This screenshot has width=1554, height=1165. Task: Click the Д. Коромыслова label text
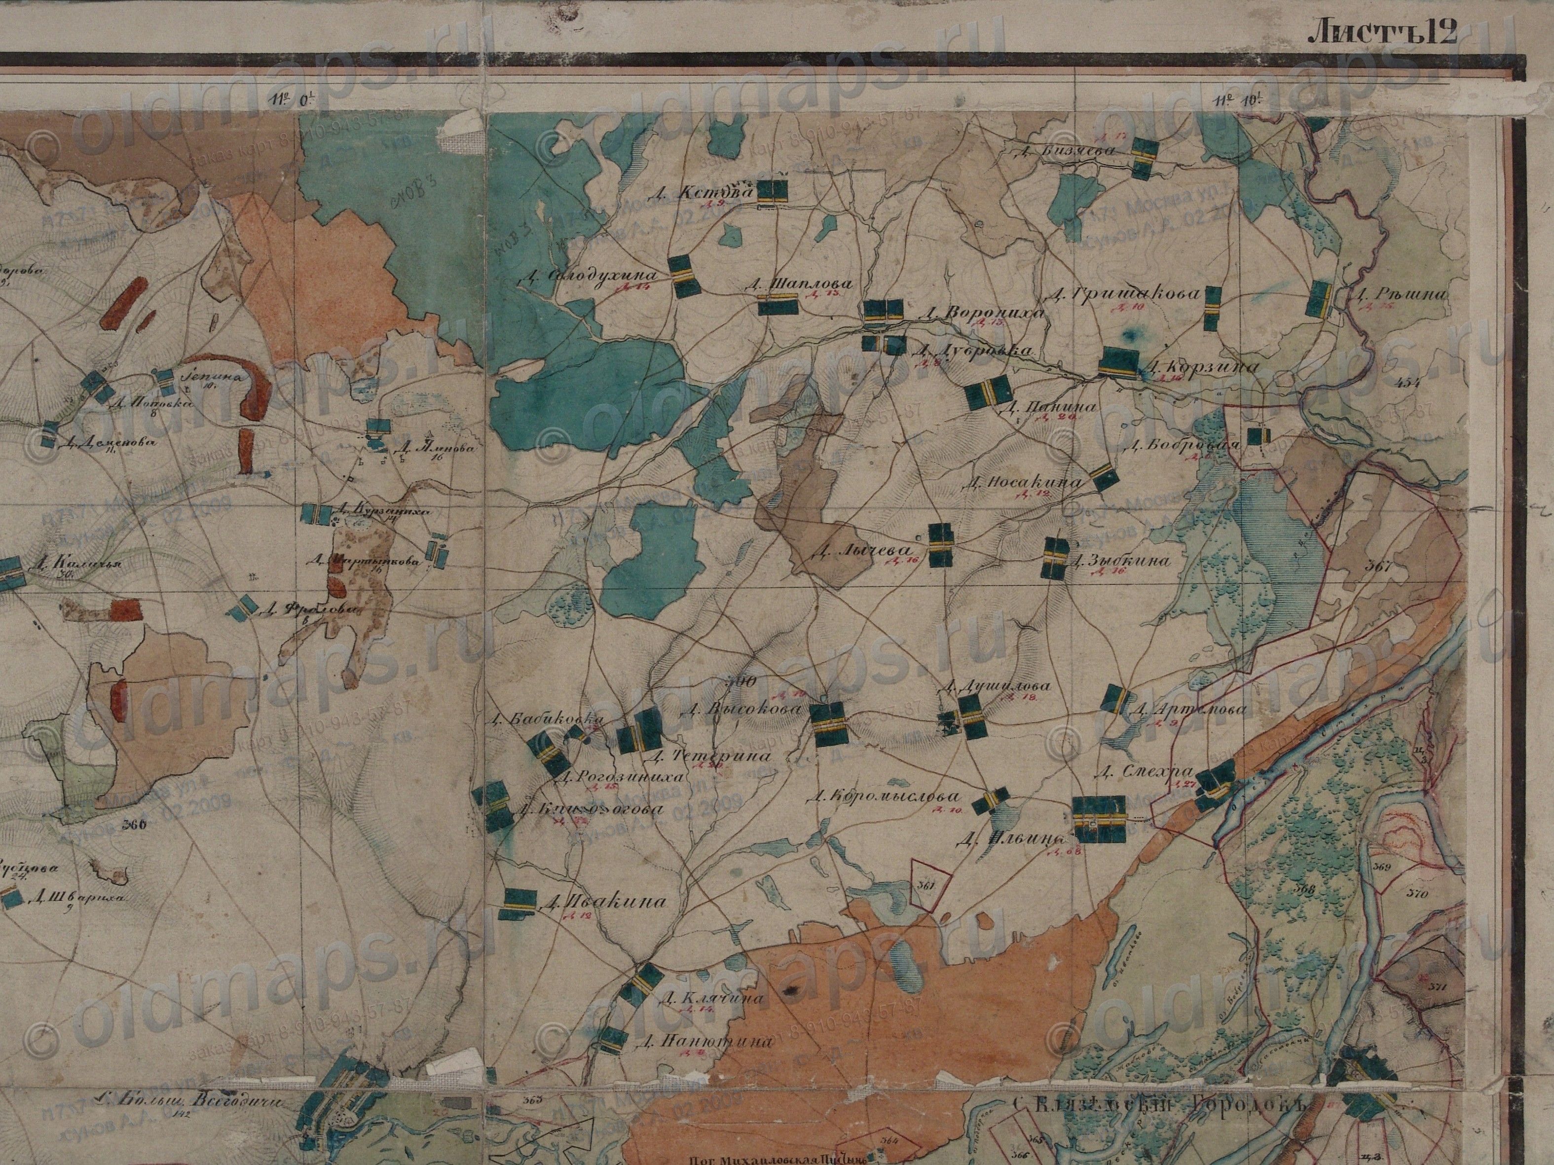click(883, 797)
